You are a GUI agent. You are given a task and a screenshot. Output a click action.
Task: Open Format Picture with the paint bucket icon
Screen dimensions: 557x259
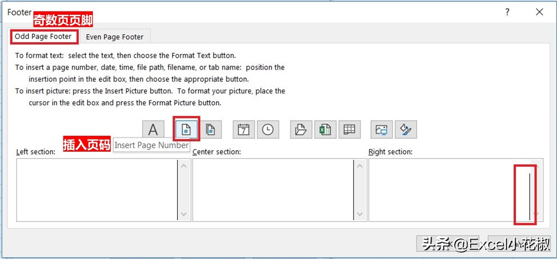coord(406,129)
